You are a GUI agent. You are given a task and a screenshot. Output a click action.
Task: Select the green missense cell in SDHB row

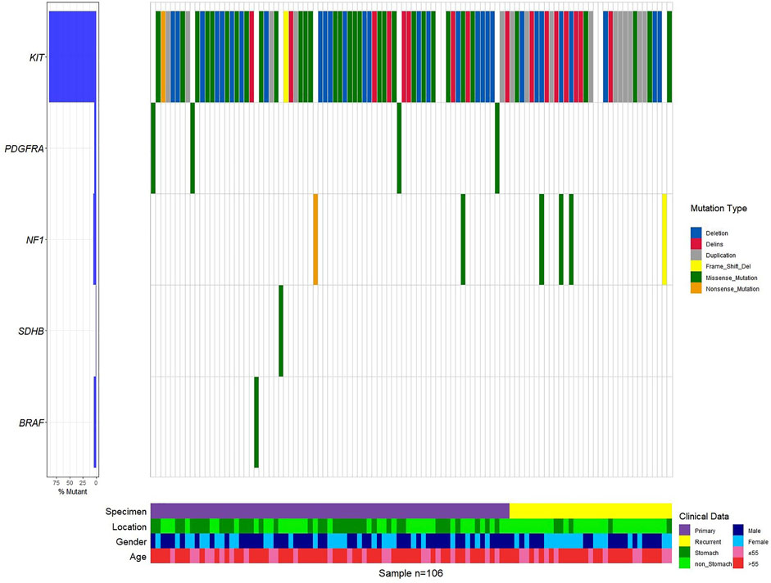click(x=281, y=331)
